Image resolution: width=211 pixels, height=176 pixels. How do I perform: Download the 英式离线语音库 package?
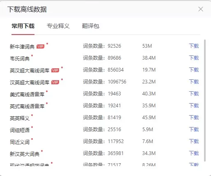coord(194,106)
